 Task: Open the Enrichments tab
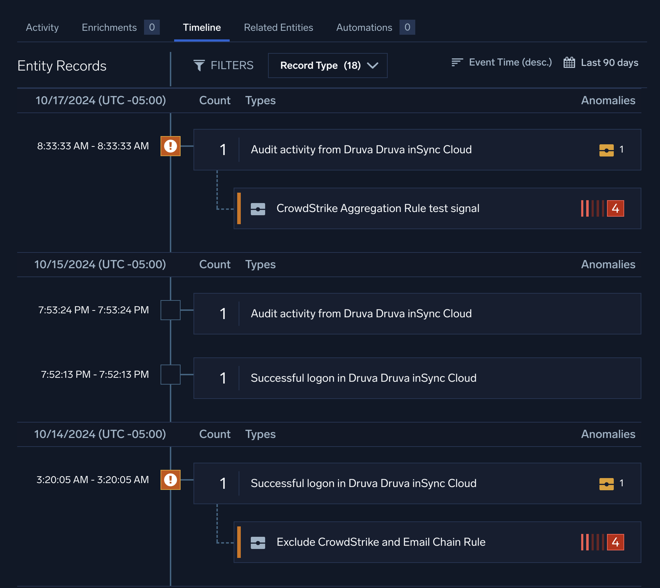coord(109,28)
